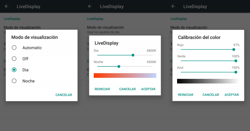Tap back arrow in middle LiveDisplay screen

click(x=90, y=6)
